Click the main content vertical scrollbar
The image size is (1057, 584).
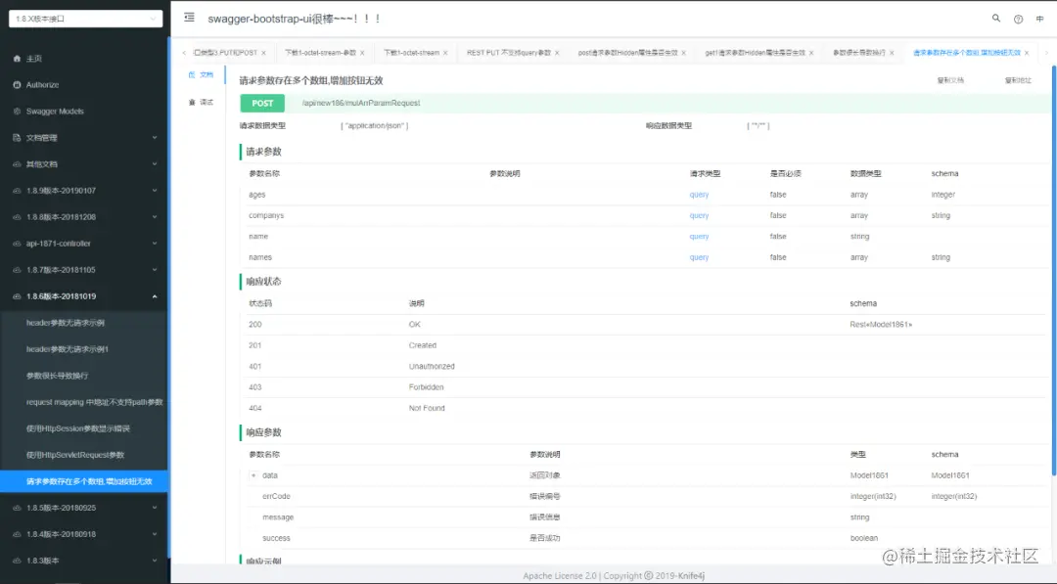[1054, 269]
